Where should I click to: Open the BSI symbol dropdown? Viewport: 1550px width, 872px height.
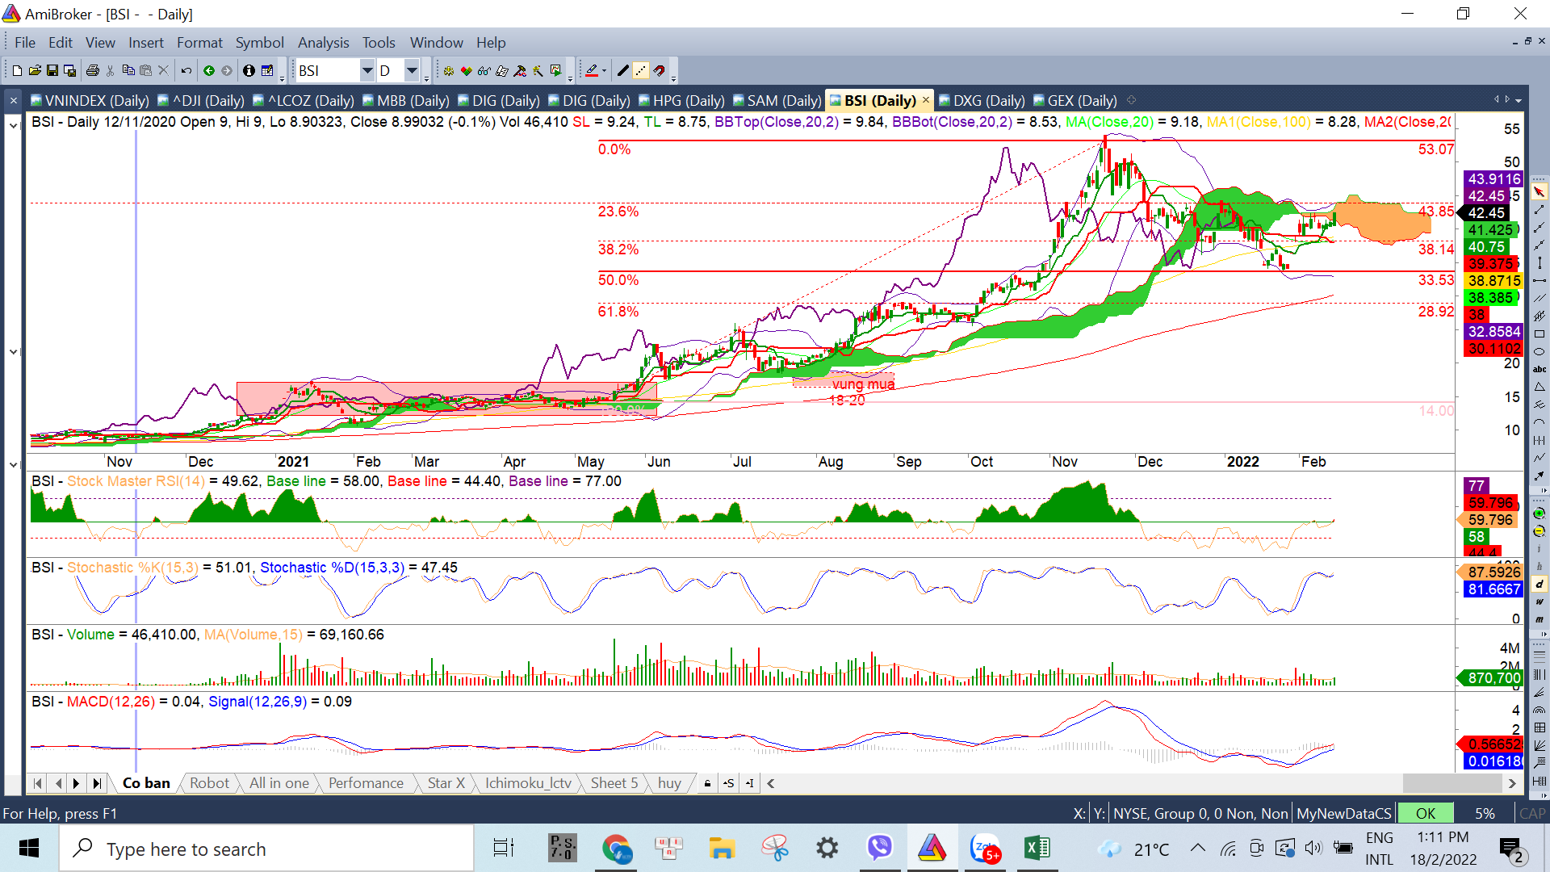click(x=367, y=71)
